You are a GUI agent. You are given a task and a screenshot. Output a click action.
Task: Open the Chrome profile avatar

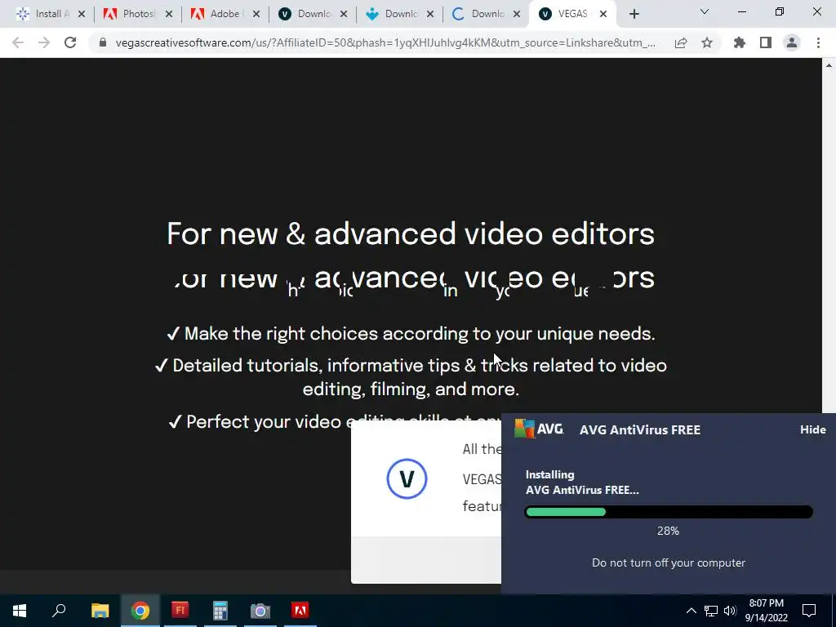792,42
